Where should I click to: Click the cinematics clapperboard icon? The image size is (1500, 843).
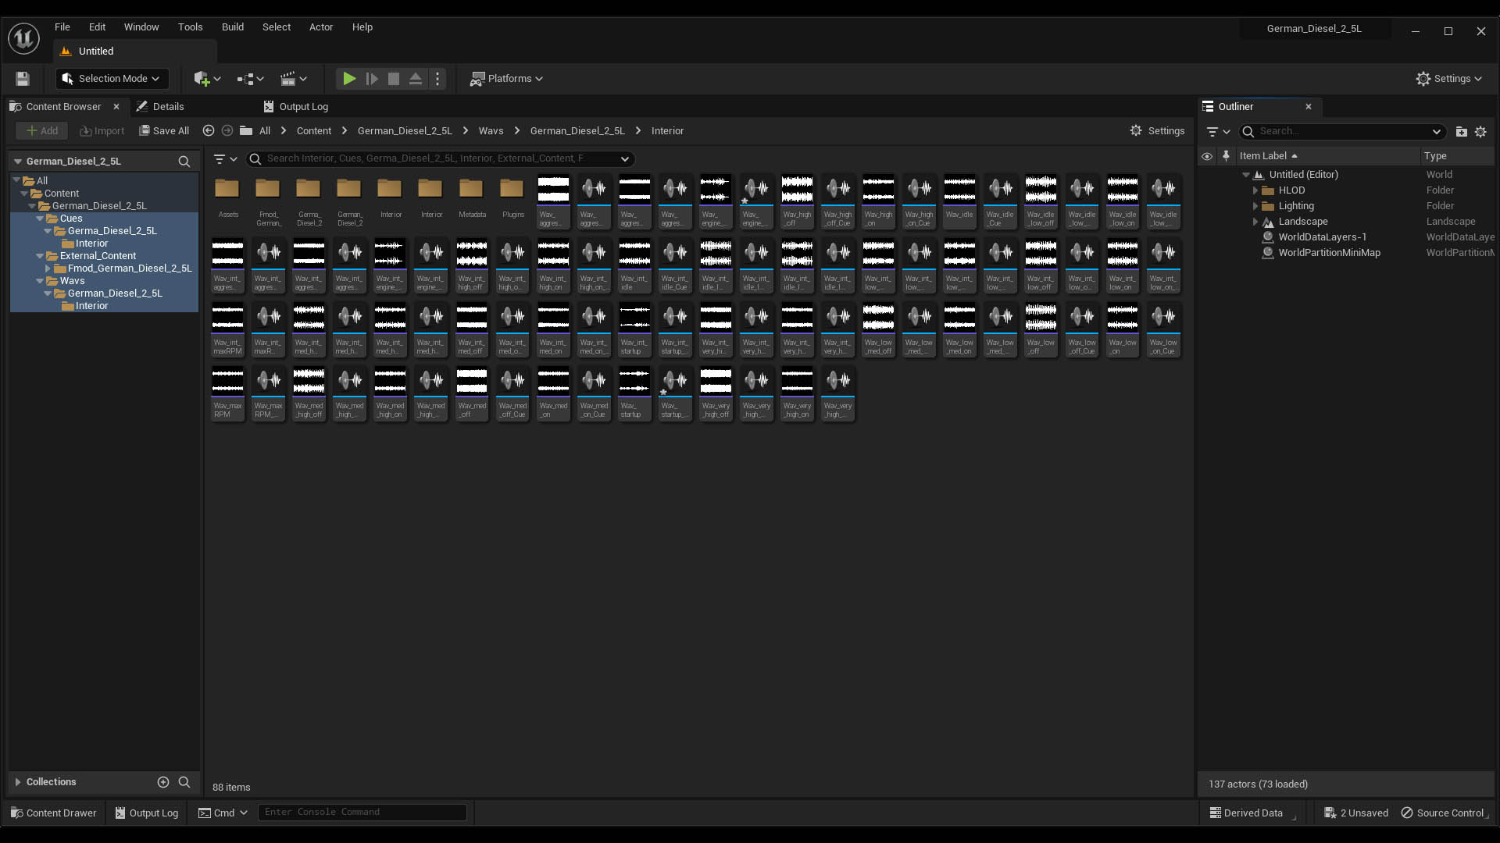288,79
